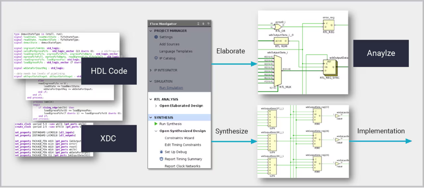Collapse the RTL ANALYSIS section

pos(151,100)
